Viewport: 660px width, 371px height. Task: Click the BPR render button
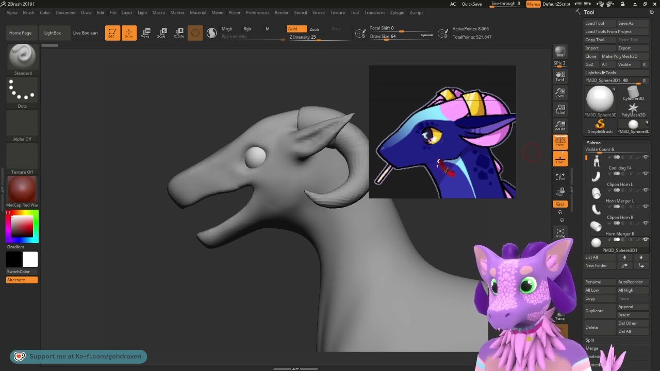[560, 52]
